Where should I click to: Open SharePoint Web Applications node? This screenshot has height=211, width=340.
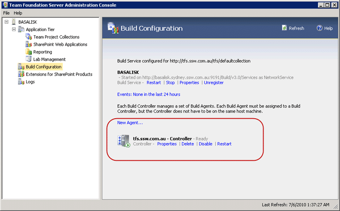coord(60,44)
